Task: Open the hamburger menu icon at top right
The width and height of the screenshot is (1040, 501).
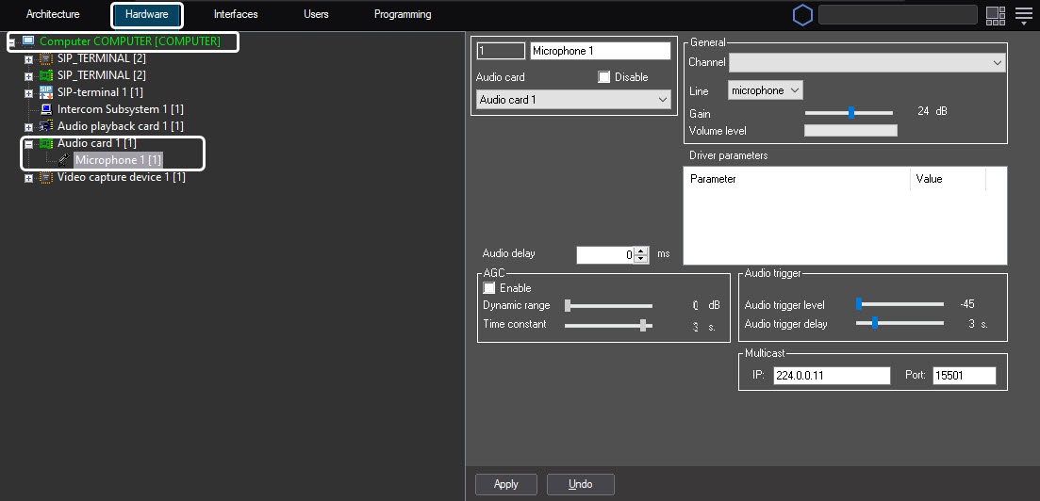Action: click(x=1024, y=15)
